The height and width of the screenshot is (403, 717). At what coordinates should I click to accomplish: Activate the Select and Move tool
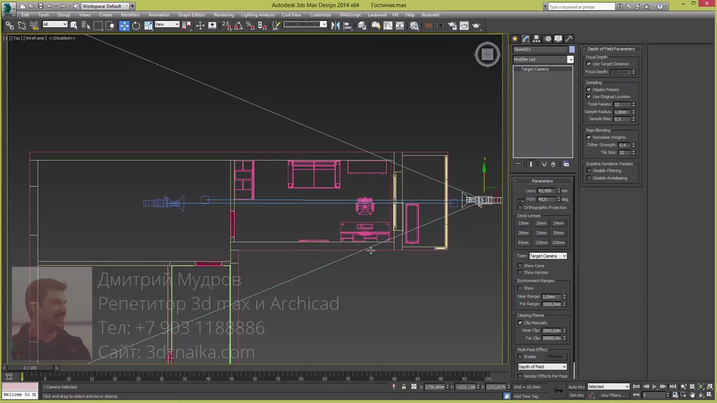(124, 25)
